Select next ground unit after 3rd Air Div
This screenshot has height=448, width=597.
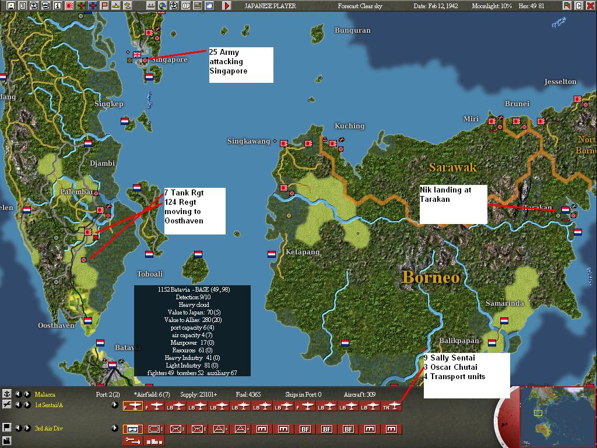tap(27, 428)
